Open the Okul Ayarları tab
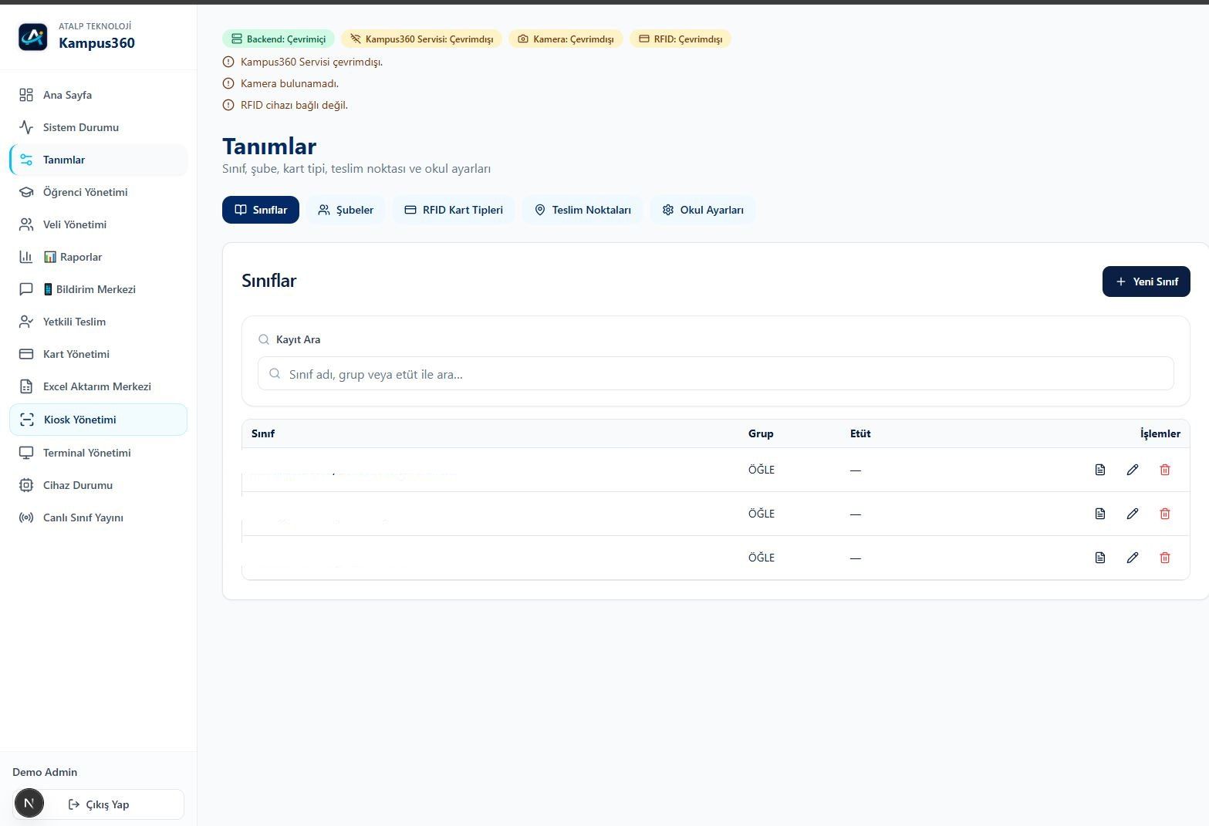Viewport: 1209px width, 826px height. tap(703, 210)
